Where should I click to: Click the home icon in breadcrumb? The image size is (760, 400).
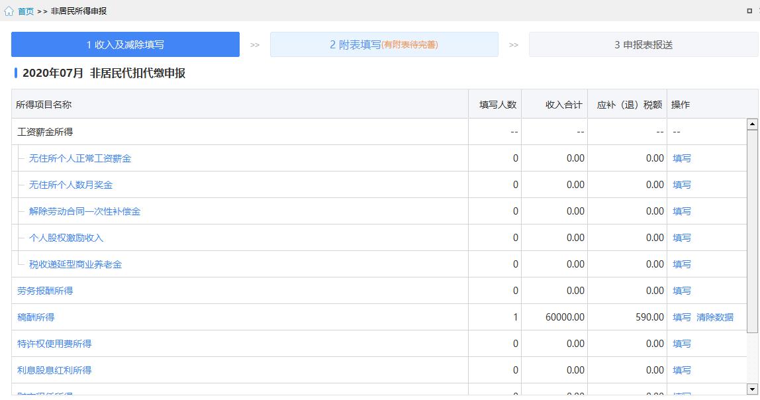click(x=9, y=11)
